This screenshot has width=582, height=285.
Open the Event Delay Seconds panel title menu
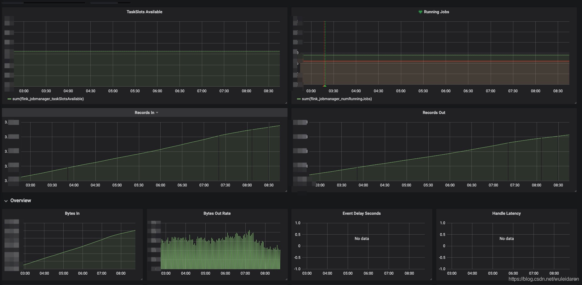point(362,214)
